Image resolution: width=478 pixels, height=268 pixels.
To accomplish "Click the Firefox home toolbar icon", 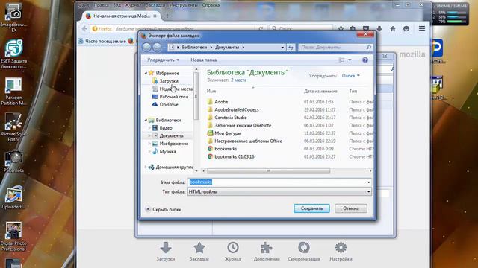I will [x=393, y=29].
